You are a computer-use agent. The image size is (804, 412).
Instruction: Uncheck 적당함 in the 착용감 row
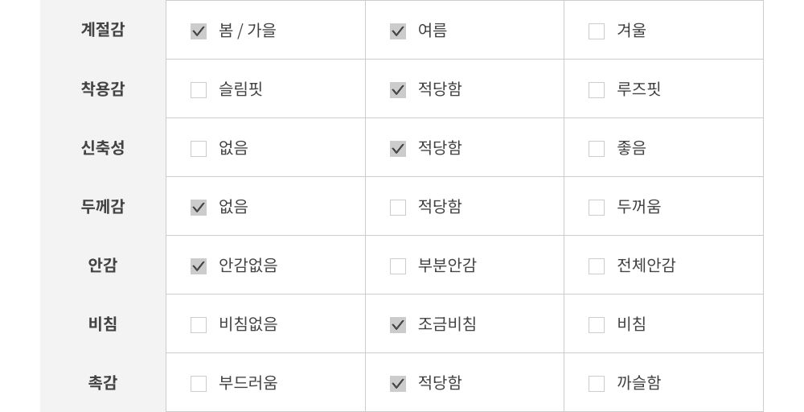click(x=398, y=90)
